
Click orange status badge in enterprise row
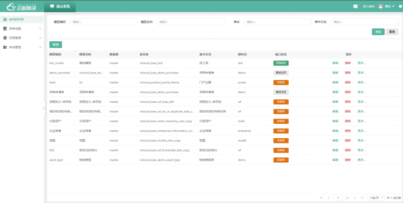point(281,131)
